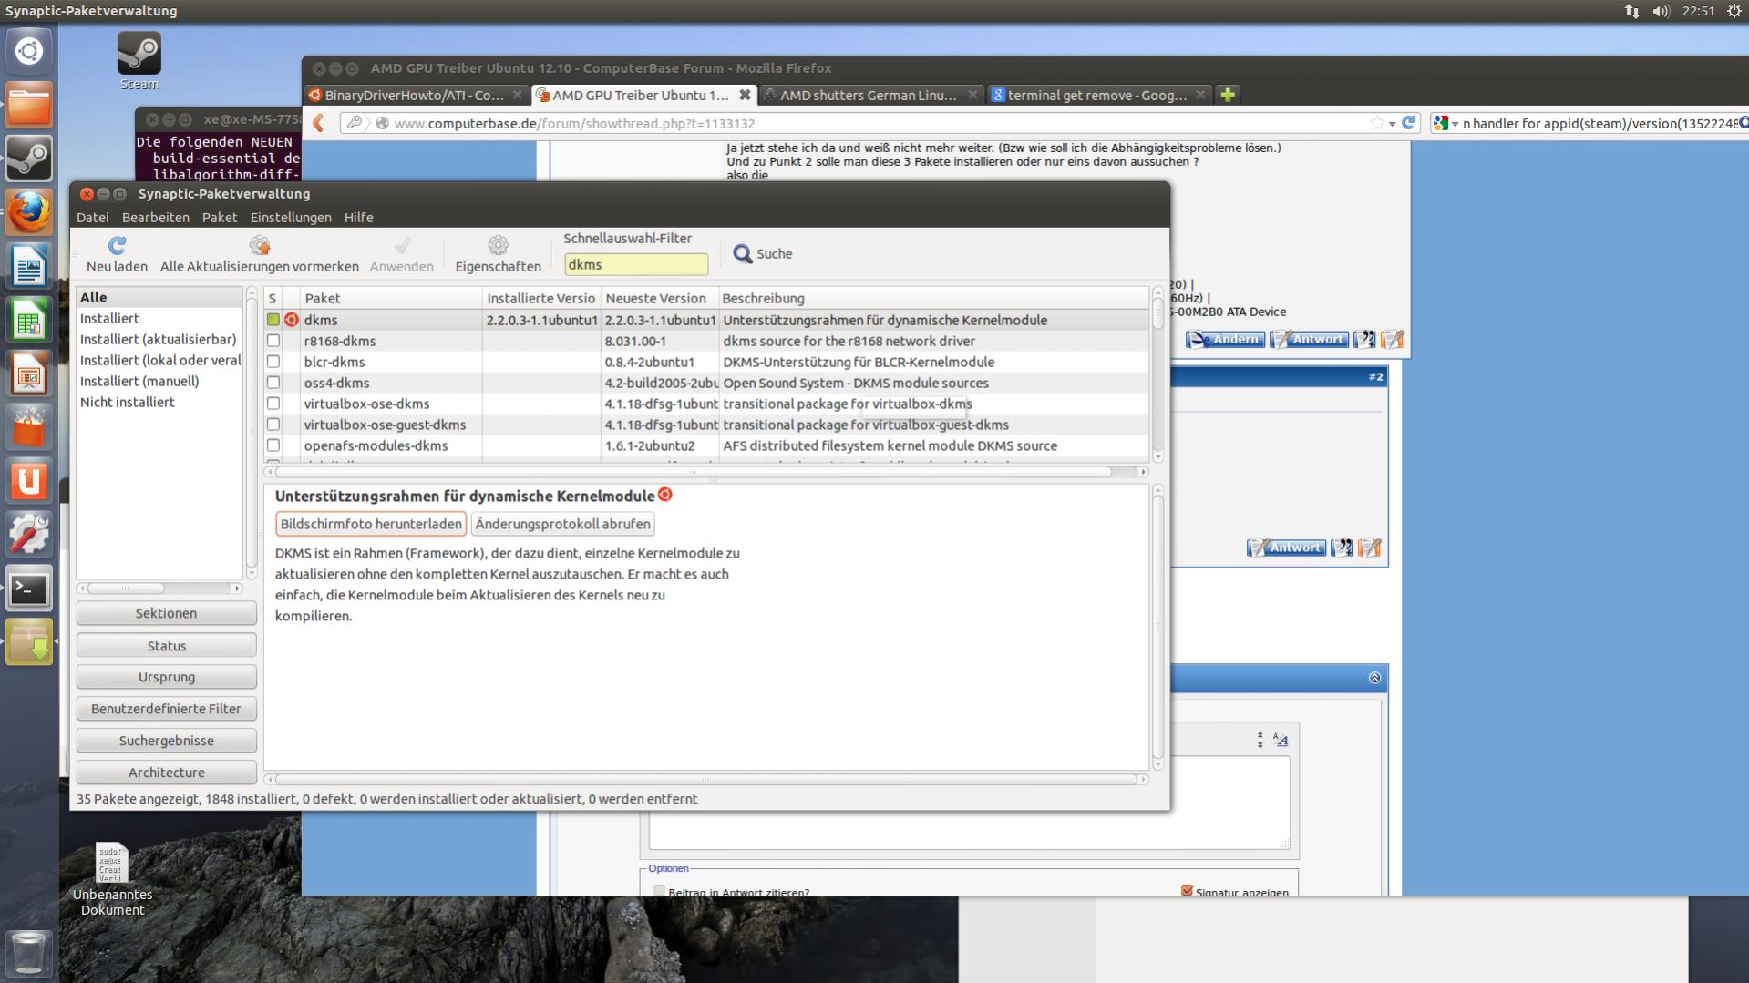Screen dimensions: 1749x983
Task: Click the Suche magnifier button
Action: click(x=763, y=253)
